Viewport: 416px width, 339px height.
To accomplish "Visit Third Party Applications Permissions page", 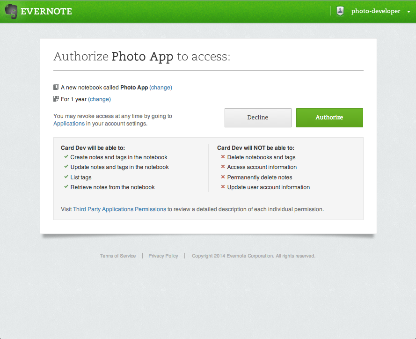I will tap(119, 209).
